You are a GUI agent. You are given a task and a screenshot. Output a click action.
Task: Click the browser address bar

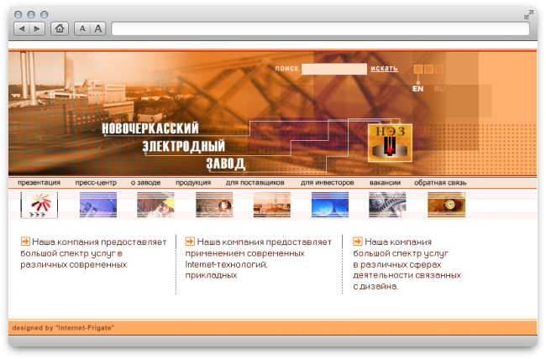point(319,29)
